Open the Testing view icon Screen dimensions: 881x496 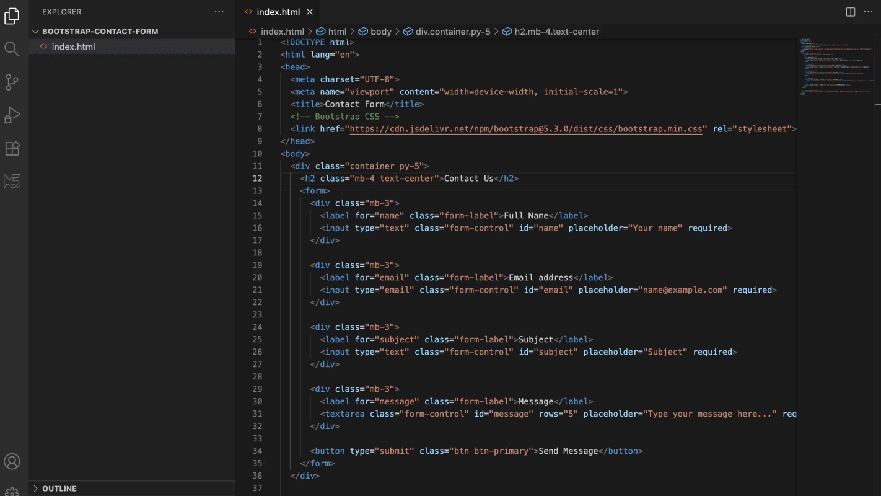pyautogui.click(x=12, y=181)
